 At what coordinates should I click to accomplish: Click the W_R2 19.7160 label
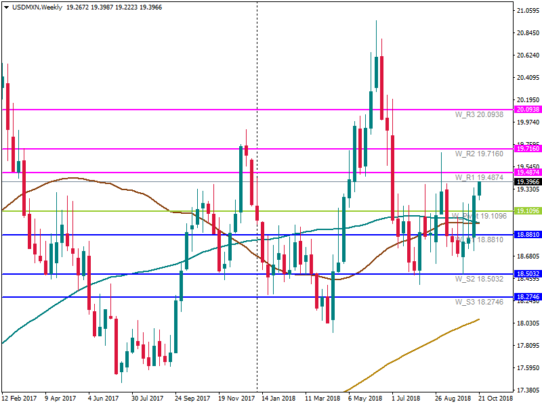[478, 154]
